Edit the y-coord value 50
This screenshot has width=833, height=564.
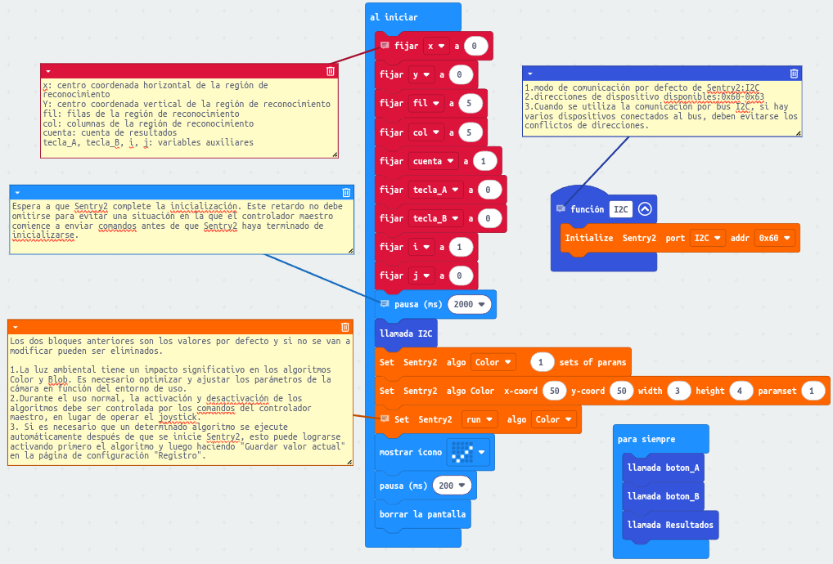click(622, 391)
